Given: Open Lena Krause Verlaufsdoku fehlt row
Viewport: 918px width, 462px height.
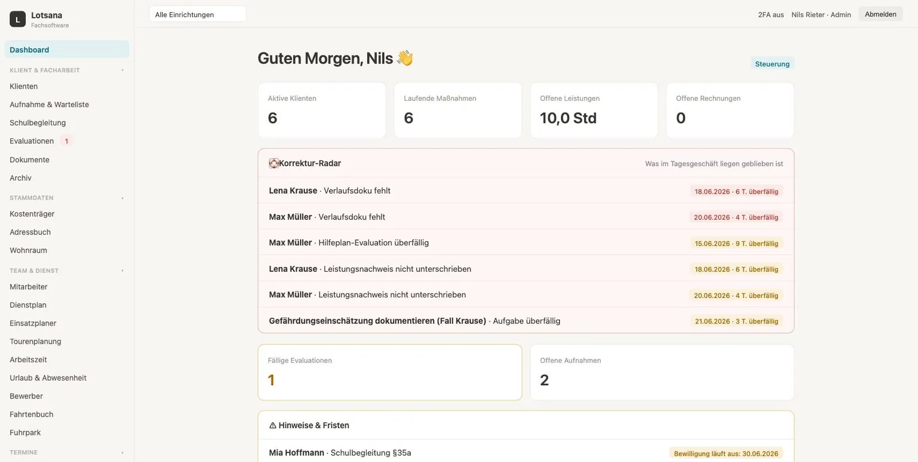Looking at the screenshot, I should point(526,191).
